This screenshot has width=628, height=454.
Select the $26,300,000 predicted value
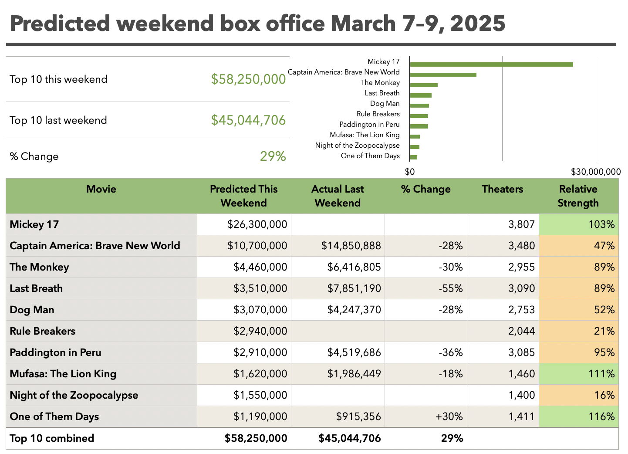pyautogui.click(x=244, y=224)
